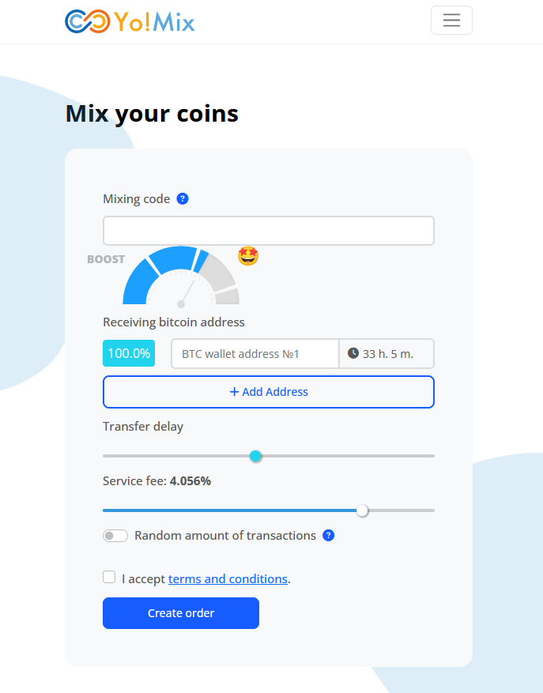Click the Create order button
Screen dimensions: 543x693
180,613
